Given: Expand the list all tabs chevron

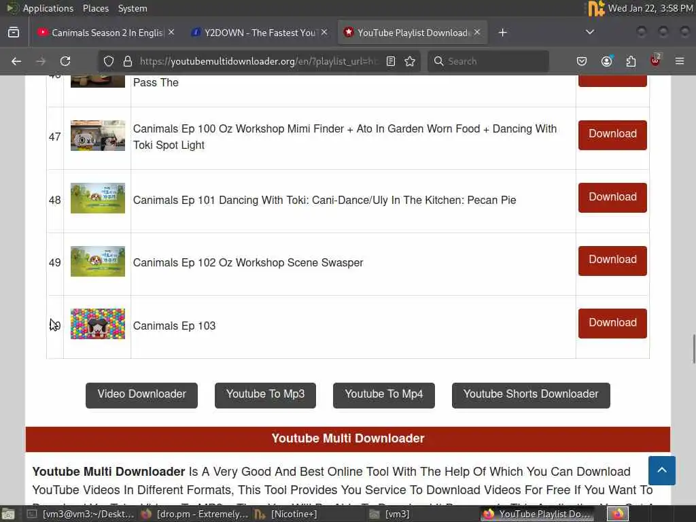Looking at the screenshot, I should click(590, 32).
